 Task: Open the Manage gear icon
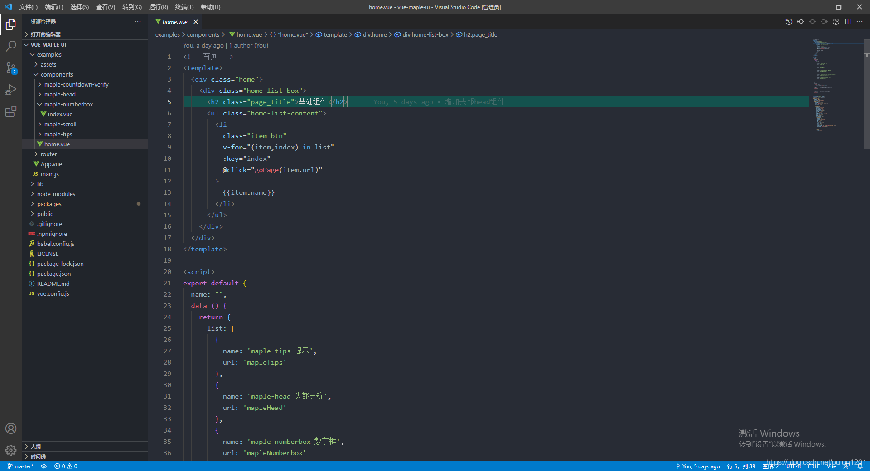tap(11, 450)
